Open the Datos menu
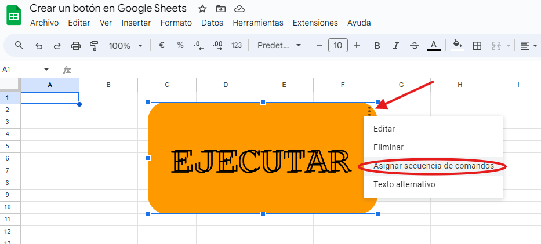Viewport: 541px width, 244px height. point(212,23)
